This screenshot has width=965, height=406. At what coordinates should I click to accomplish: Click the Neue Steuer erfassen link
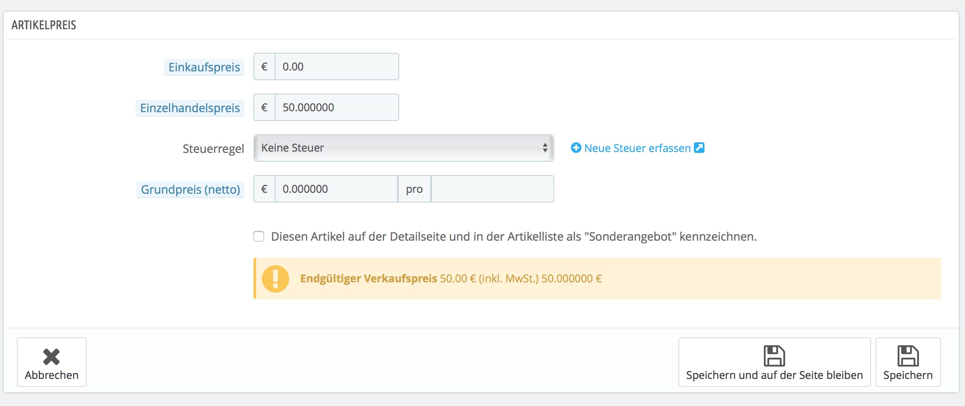tap(637, 148)
